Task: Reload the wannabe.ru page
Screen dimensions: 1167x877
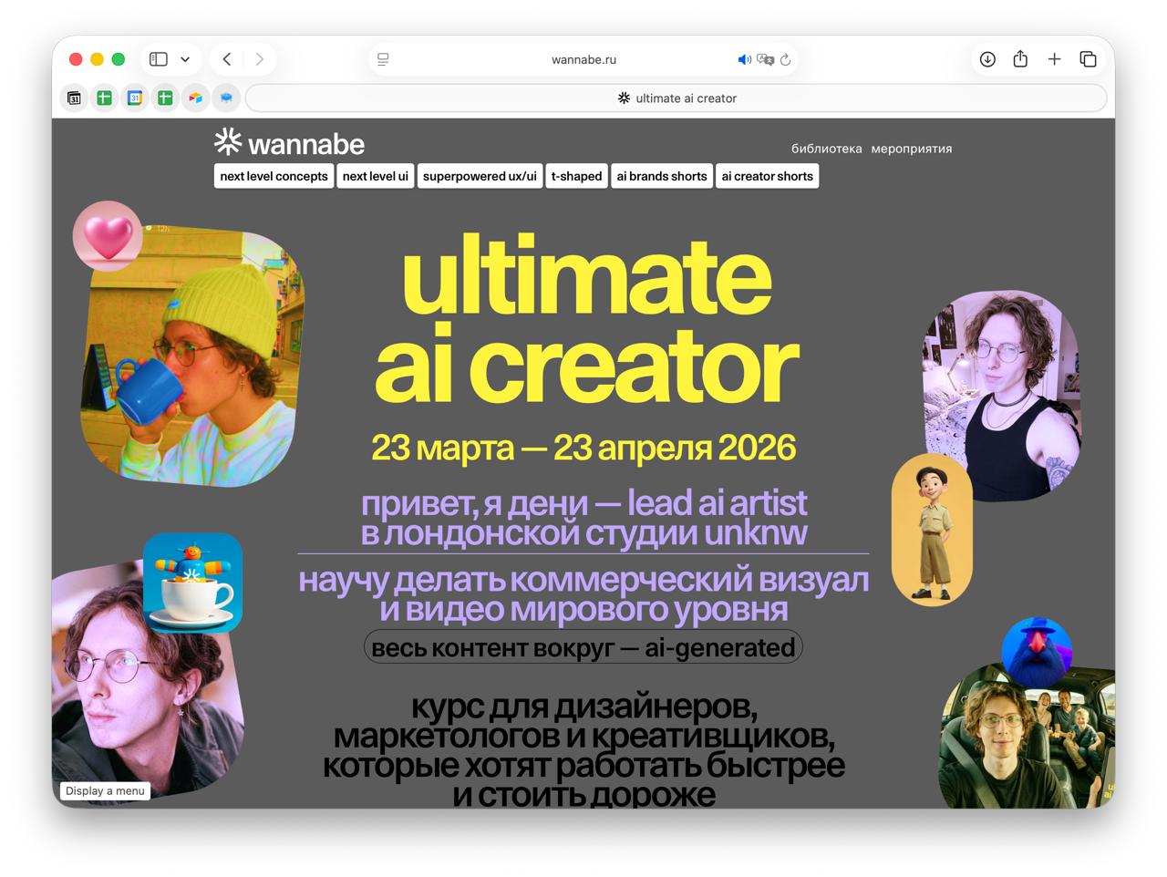Action: tap(785, 59)
